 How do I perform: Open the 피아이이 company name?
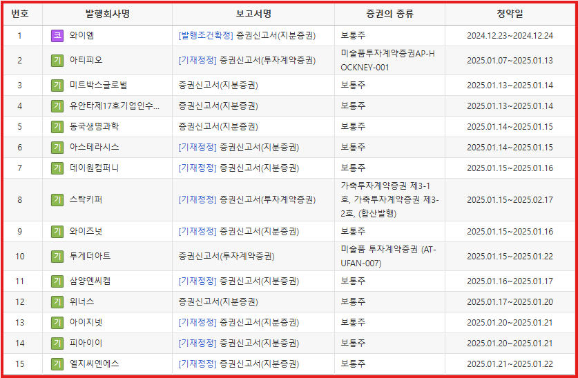(x=86, y=343)
